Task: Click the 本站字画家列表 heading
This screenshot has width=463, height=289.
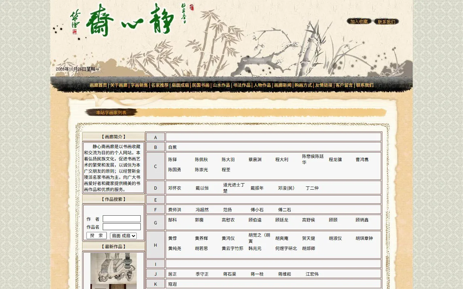Action: tap(111, 113)
